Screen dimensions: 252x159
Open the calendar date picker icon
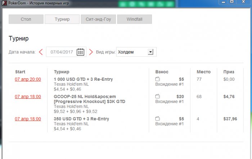tap(80, 52)
